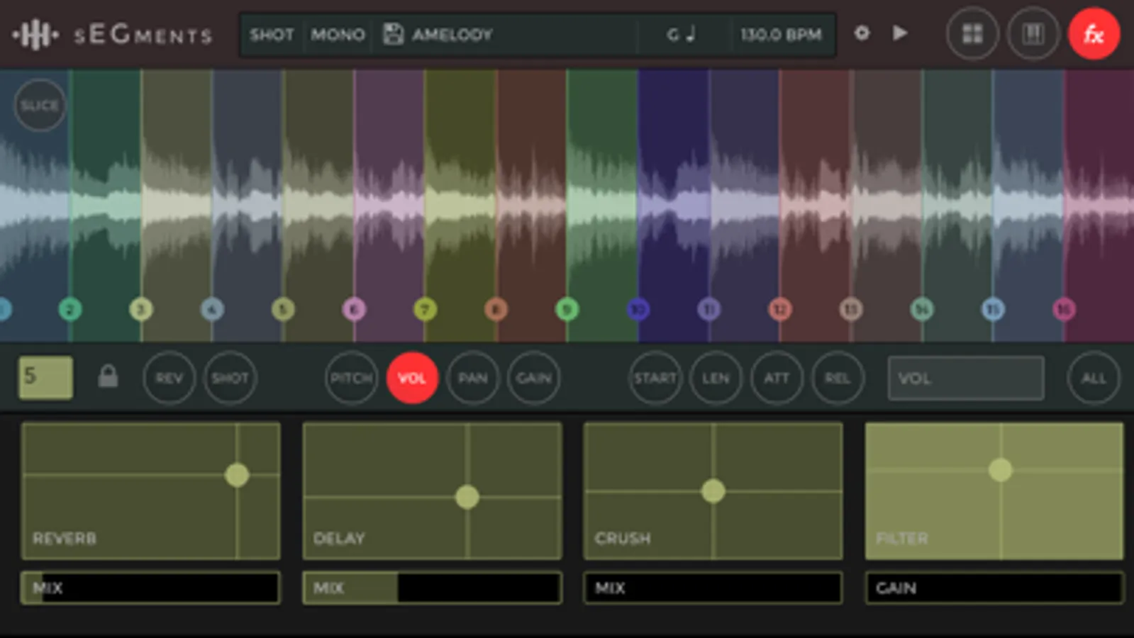This screenshot has width=1134, height=638.
Task: Toggle the slice lock icon
Action: tap(108, 376)
